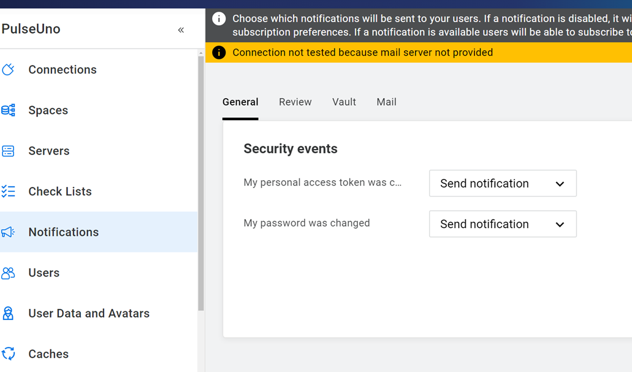Collapse the sidebar with double-chevron
This screenshot has height=372, width=632.
pos(181,30)
